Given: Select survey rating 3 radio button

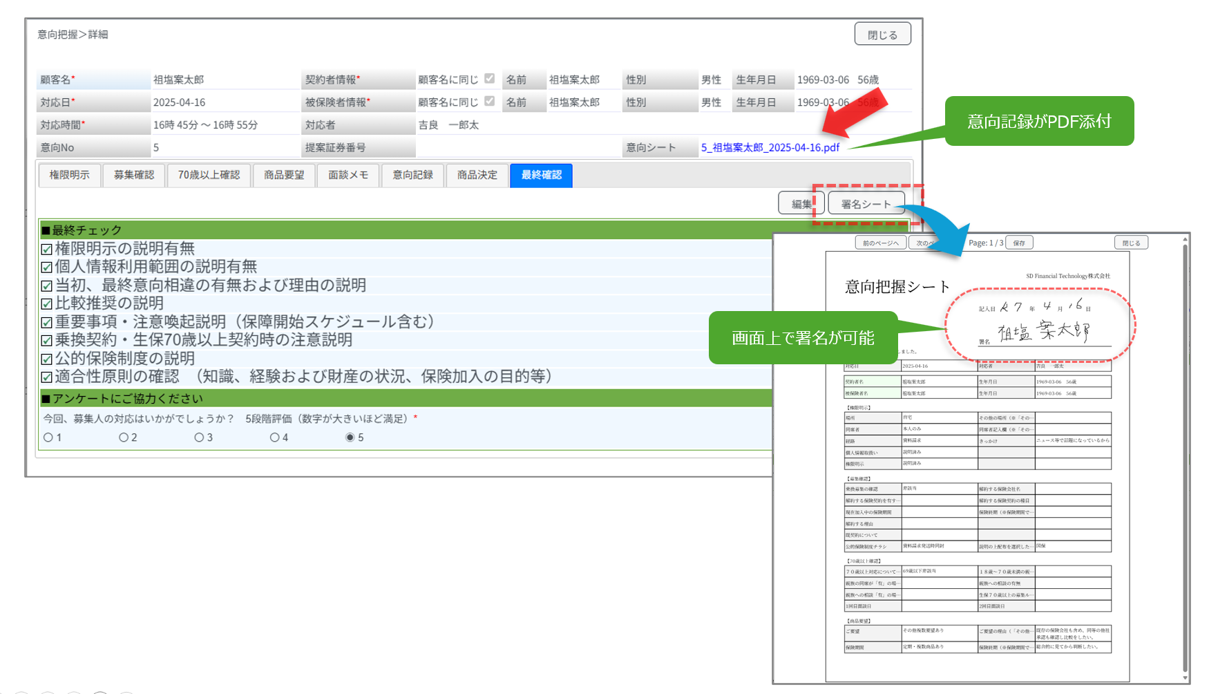Looking at the screenshot, I should [199, 438].
